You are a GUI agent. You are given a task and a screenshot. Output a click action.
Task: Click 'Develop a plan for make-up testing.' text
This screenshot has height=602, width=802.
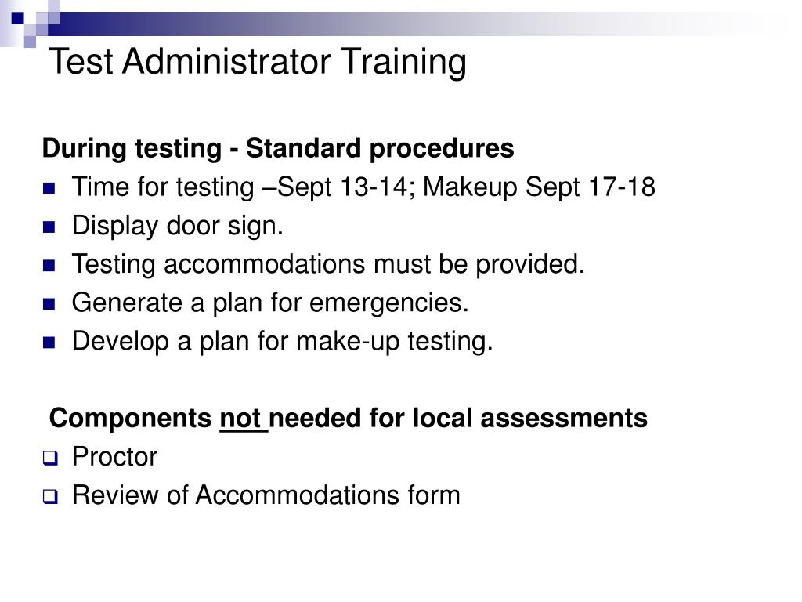click(x=283, y=342)
